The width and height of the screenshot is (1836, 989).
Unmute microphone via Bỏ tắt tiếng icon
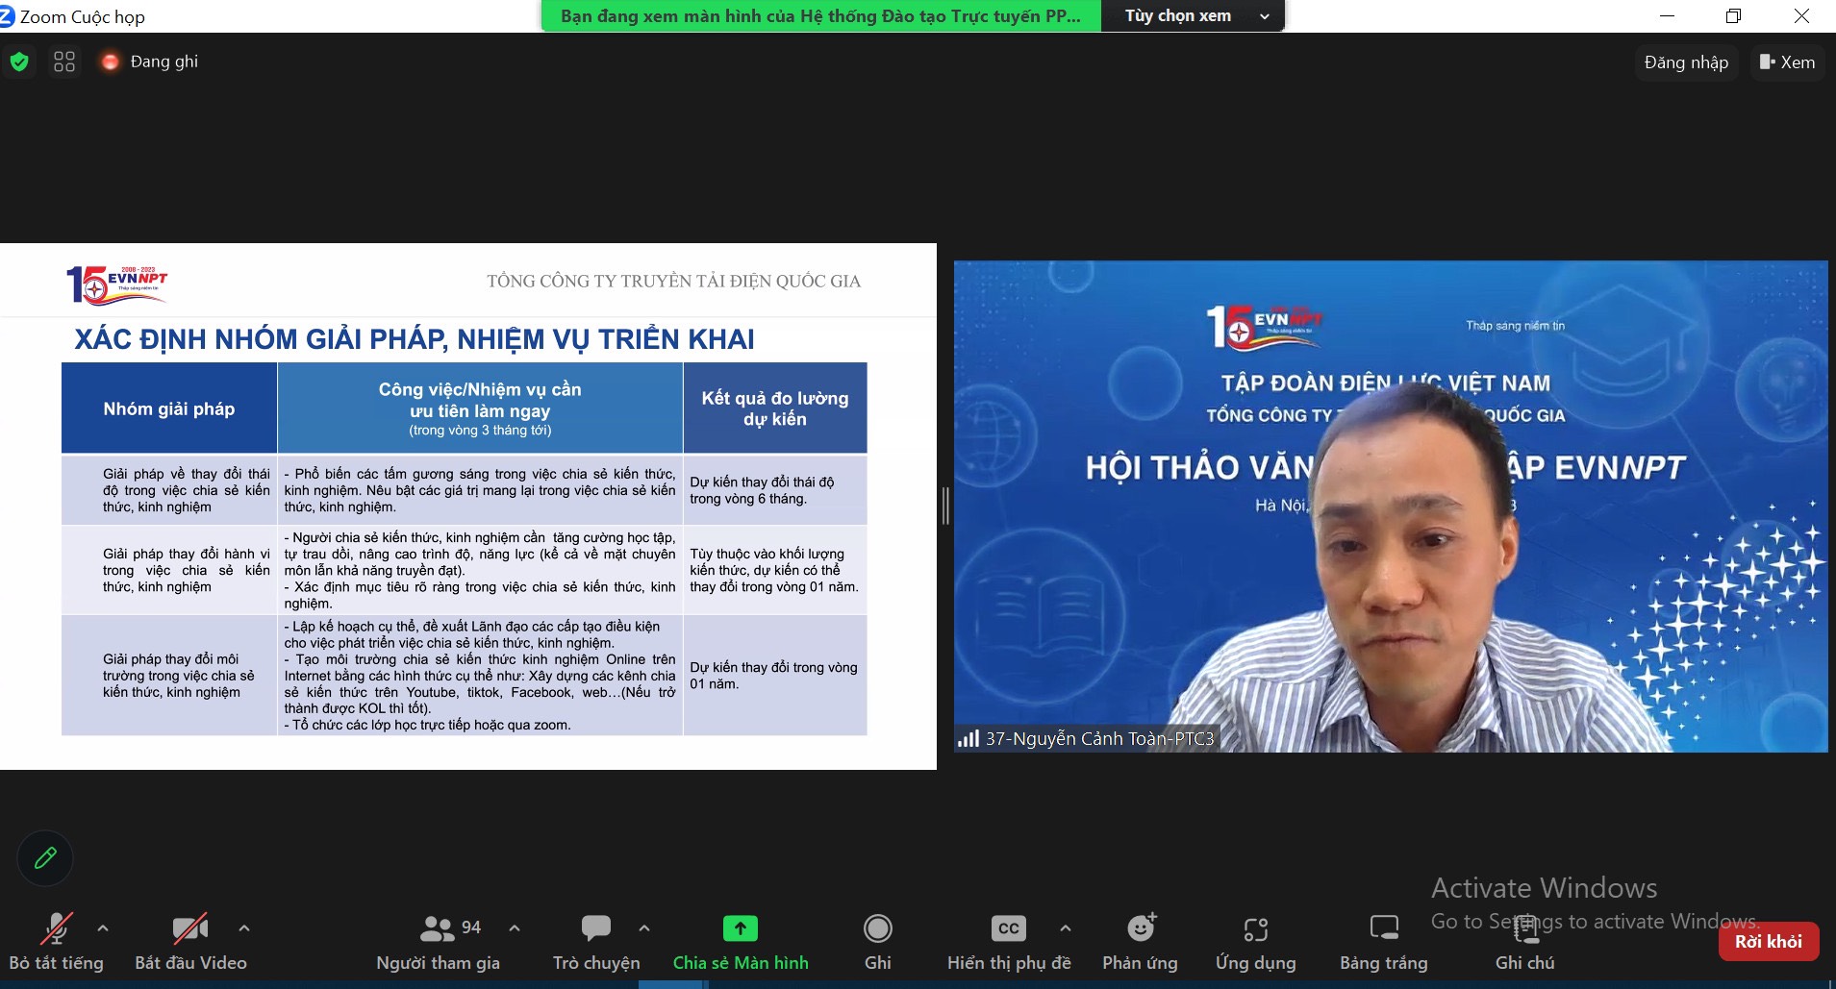(x=57, y=928)
